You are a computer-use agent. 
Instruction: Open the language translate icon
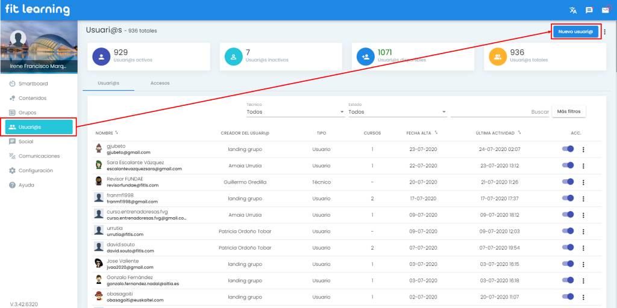click(x=573, y=10)
